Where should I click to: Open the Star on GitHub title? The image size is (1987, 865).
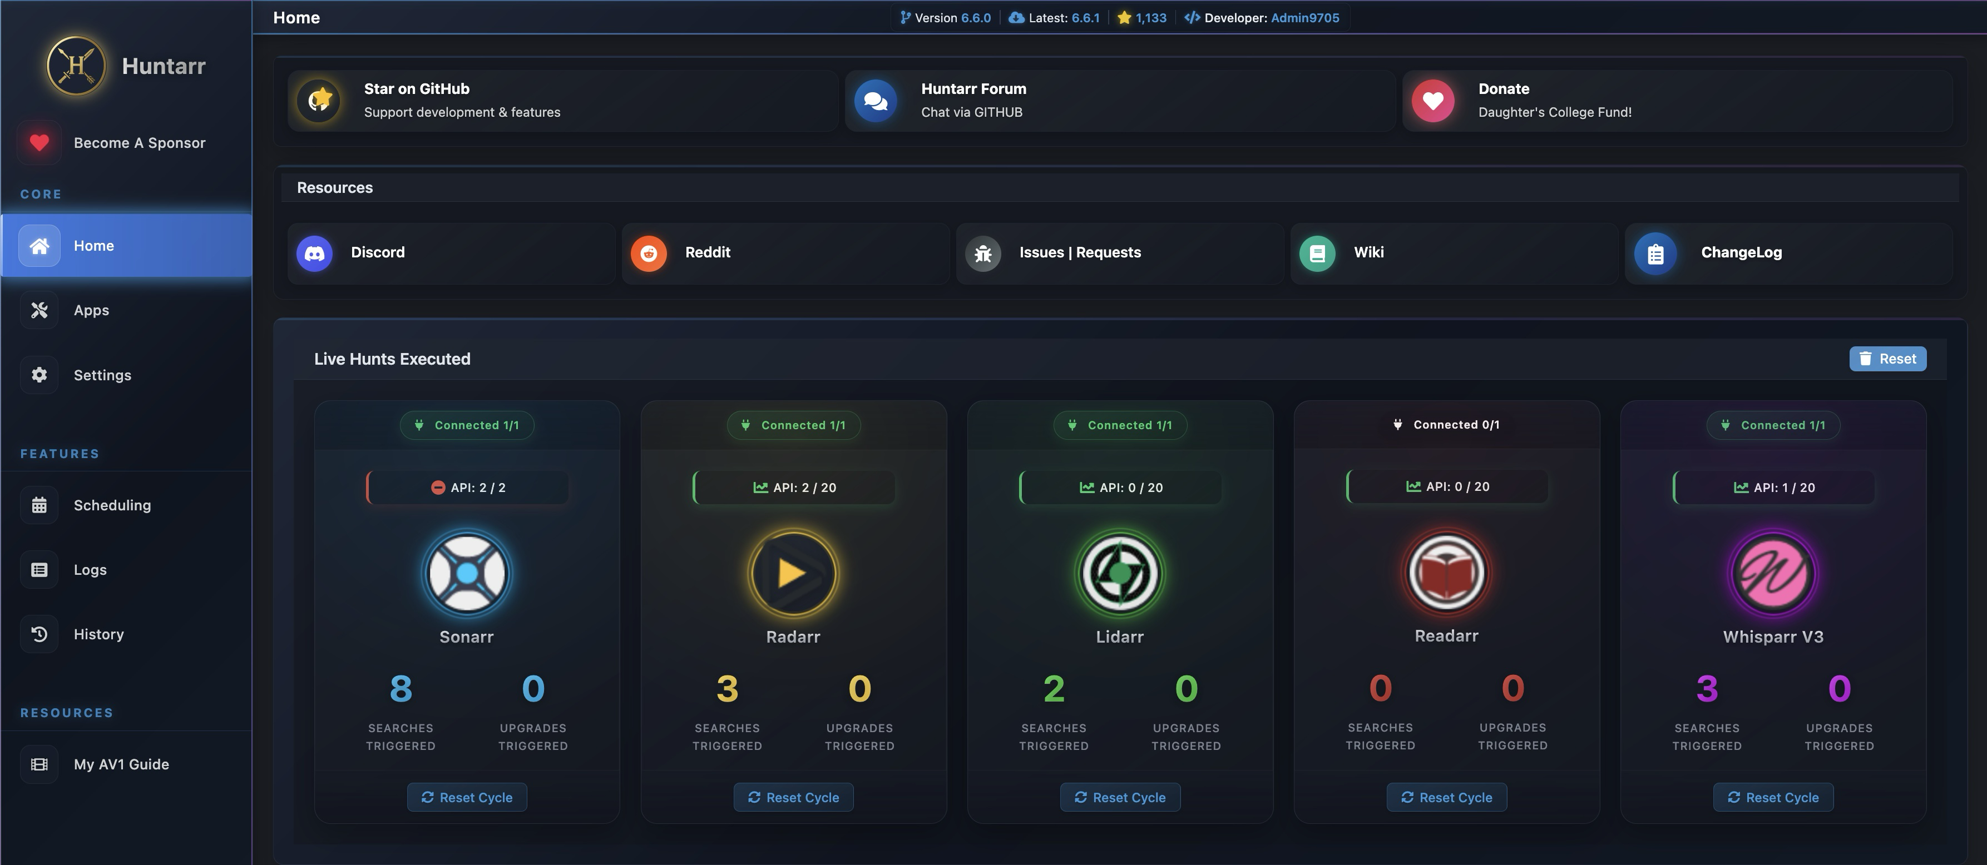tap(417, 88)
